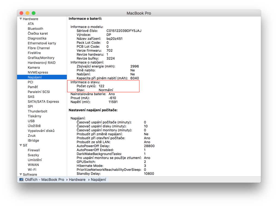Select Kamera in the sidebar

(34, 68)
